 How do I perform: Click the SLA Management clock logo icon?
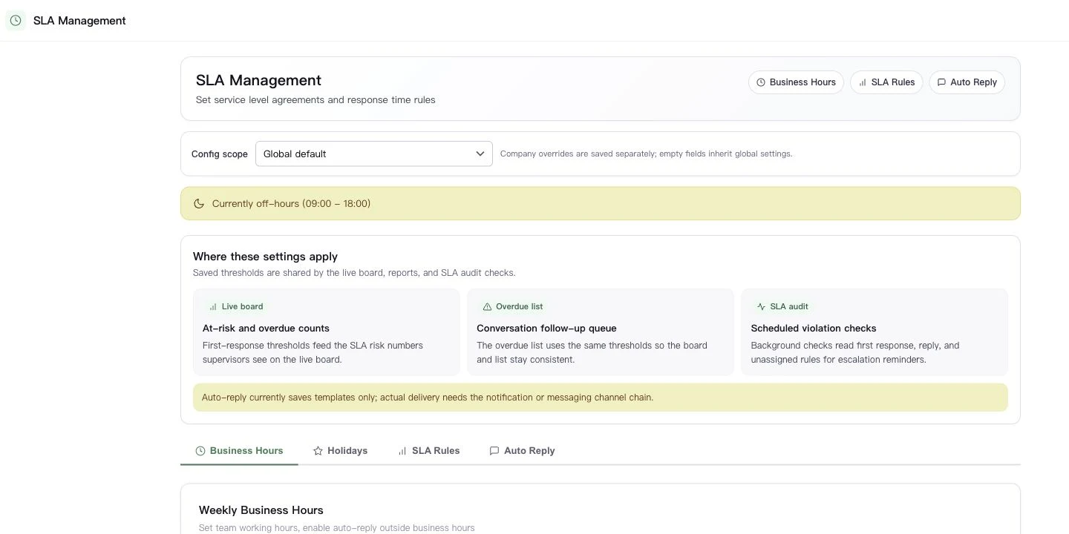point(16,21)
